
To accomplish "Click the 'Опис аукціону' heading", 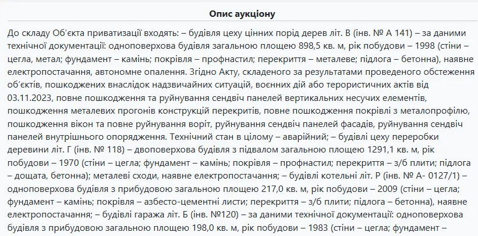I will pos(242,14).
